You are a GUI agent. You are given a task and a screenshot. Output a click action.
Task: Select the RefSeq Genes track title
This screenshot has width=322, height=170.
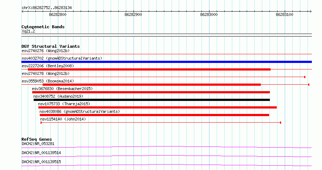(37, 139)
